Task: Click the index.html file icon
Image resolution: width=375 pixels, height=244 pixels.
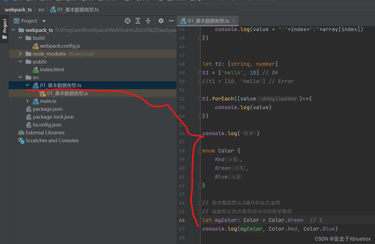Action: point(36,70)
